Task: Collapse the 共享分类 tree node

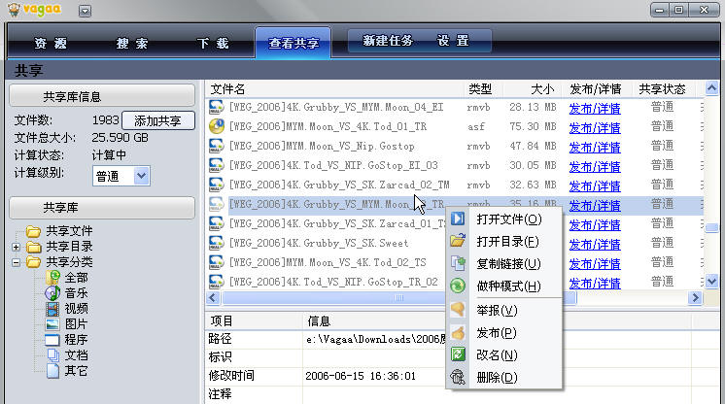Action: pos(17,262)
